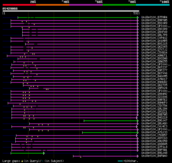The width and height of the screenshot is (172, 163).
Task: Open the UniRef100_B9I0R9 entry
Action: [154, 23]
